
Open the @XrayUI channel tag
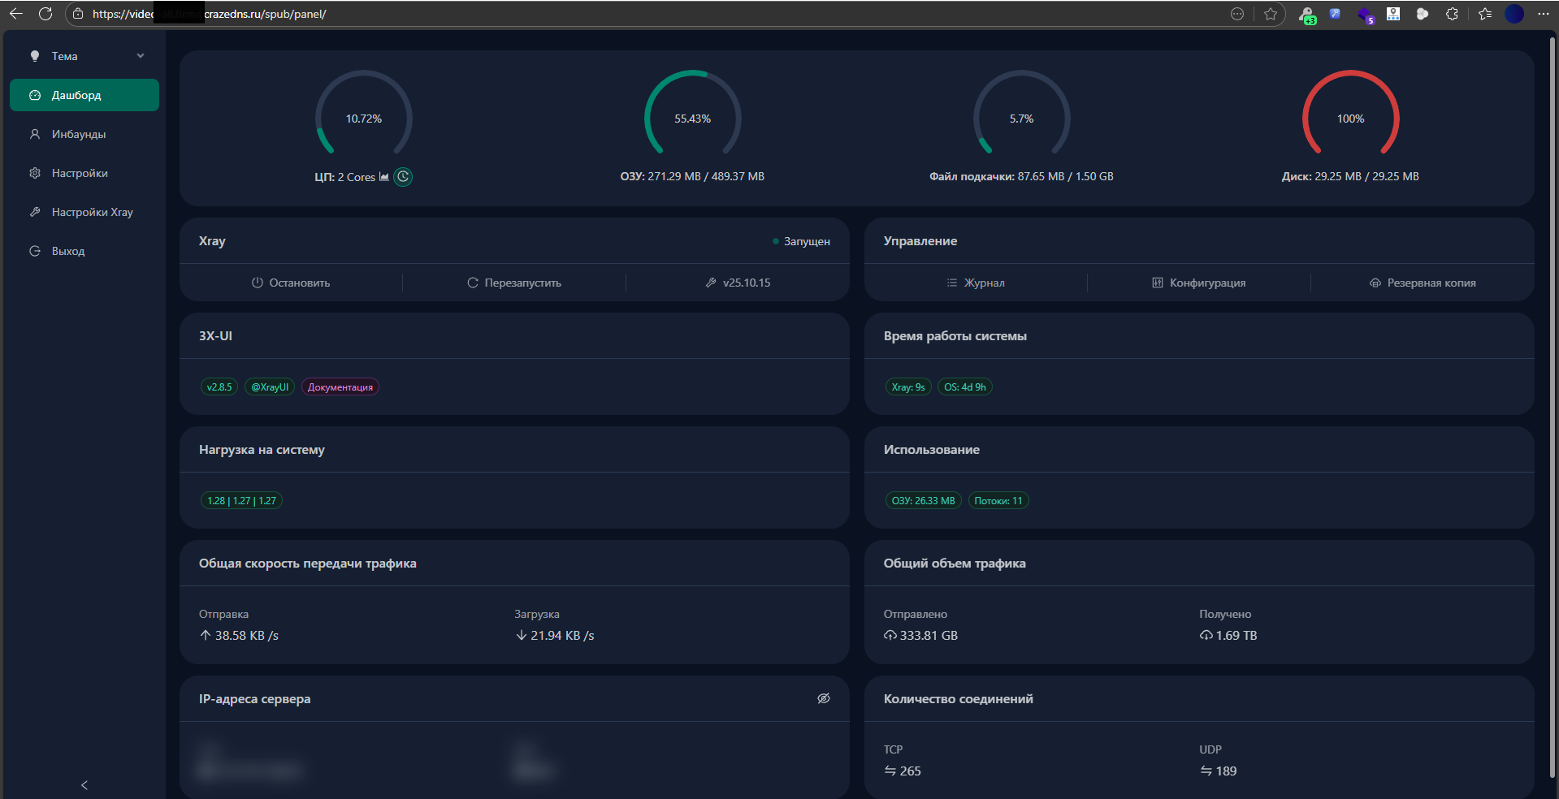(x=270, y=387)
